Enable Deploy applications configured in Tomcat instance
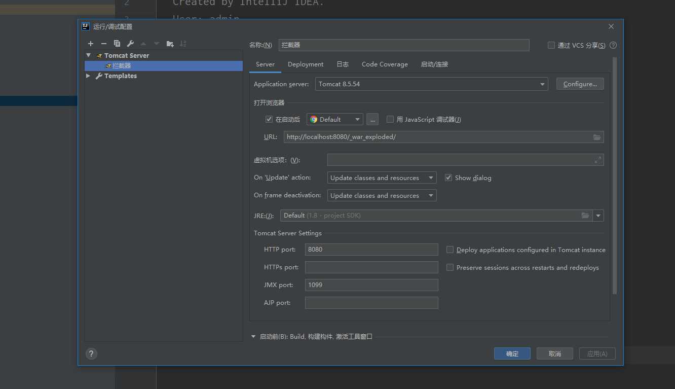 [450, 250]
